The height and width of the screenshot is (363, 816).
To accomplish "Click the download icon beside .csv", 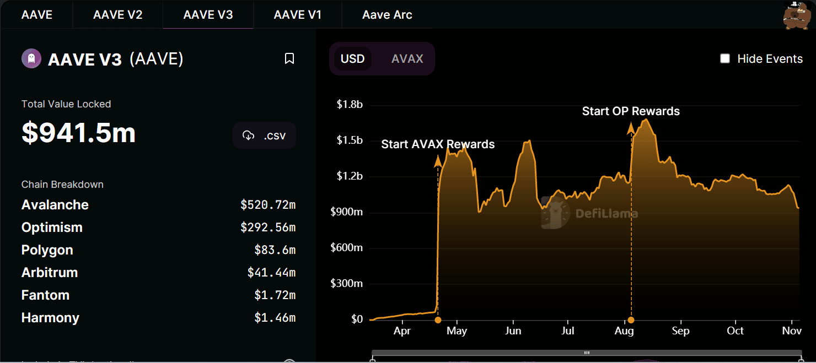I will point(248,136).
